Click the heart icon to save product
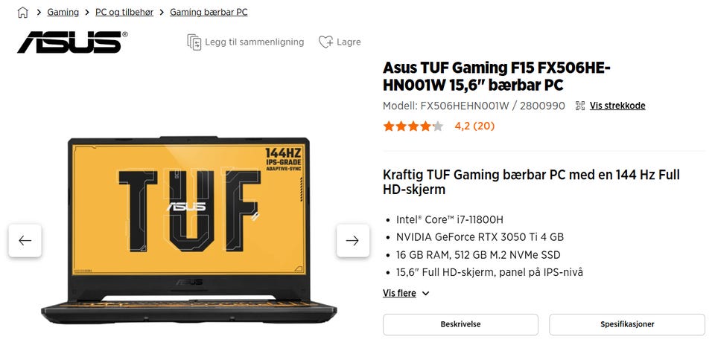 [x=325, y=42]
